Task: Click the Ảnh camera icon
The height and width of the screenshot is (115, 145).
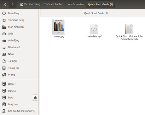Action: click(4, 34)
